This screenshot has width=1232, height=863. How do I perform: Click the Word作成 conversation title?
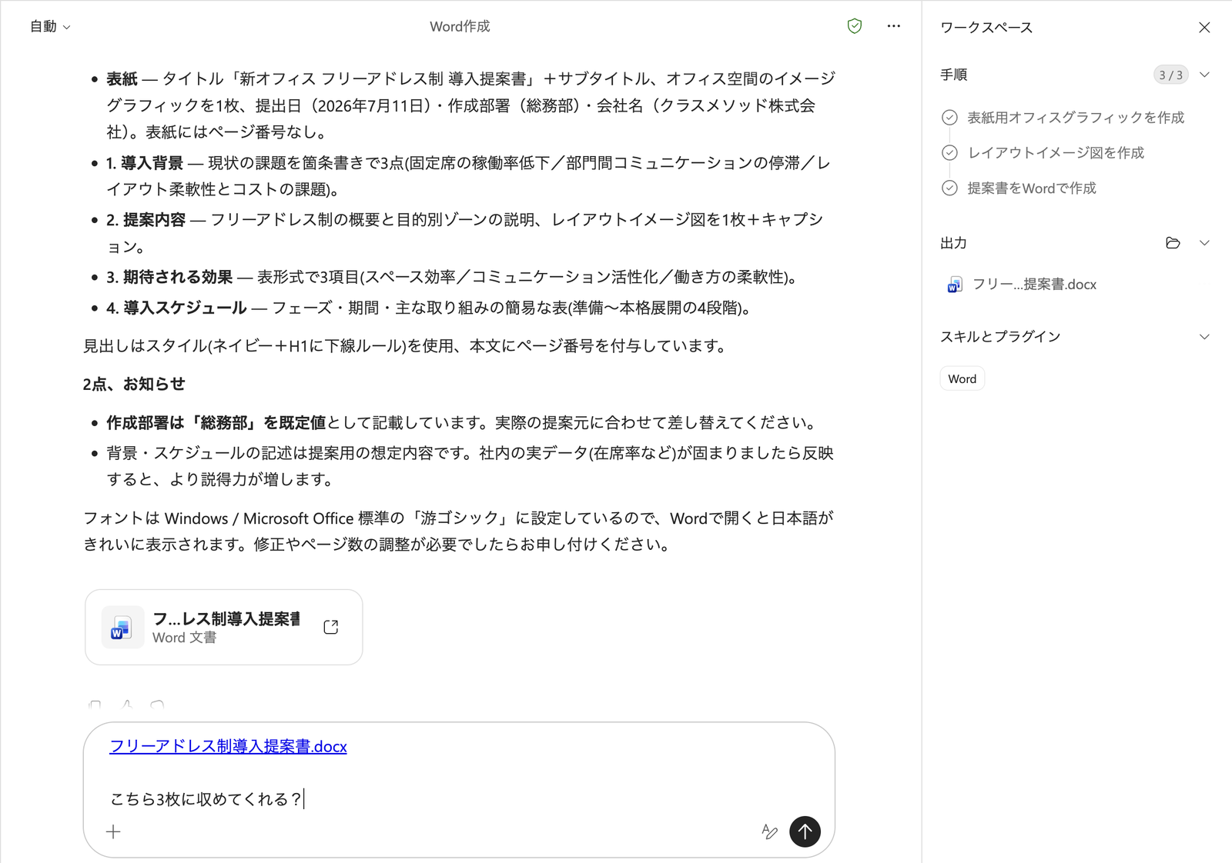[x=460, y=26]
